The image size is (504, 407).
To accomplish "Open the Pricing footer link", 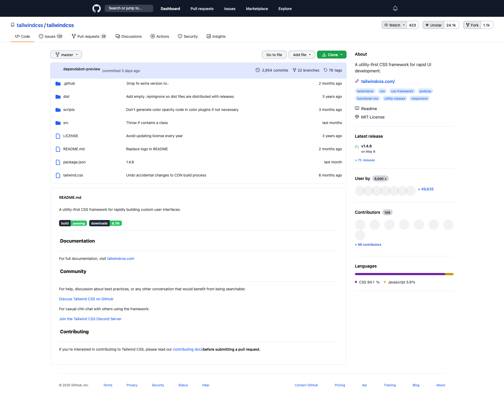I will pyautogui.click(x=340, y=385).
